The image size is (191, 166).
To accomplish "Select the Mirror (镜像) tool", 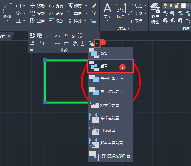I will tap(56, 13).
